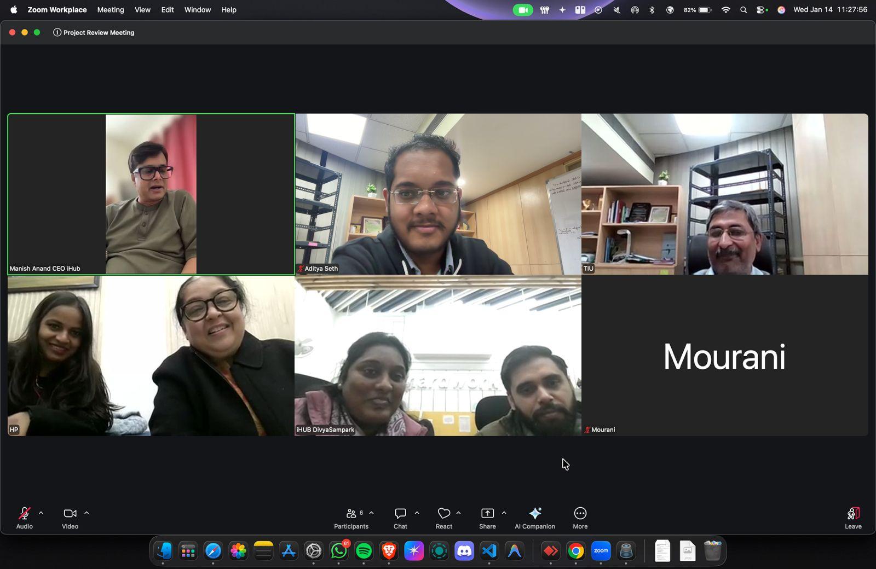Open Spotlight search in menu bar
Image resolution: width=876 pixels, height=569 pixels.
(744, 10)
